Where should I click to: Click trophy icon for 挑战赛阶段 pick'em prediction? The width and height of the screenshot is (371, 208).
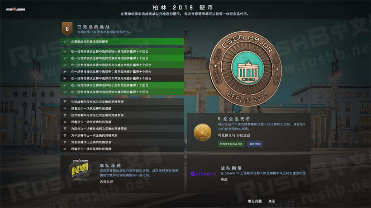point(65,102)
